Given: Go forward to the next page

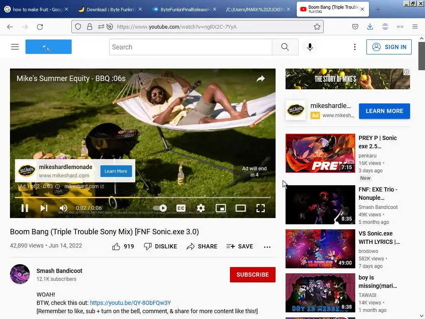Looking at the screenshot, I should (25, 27).
